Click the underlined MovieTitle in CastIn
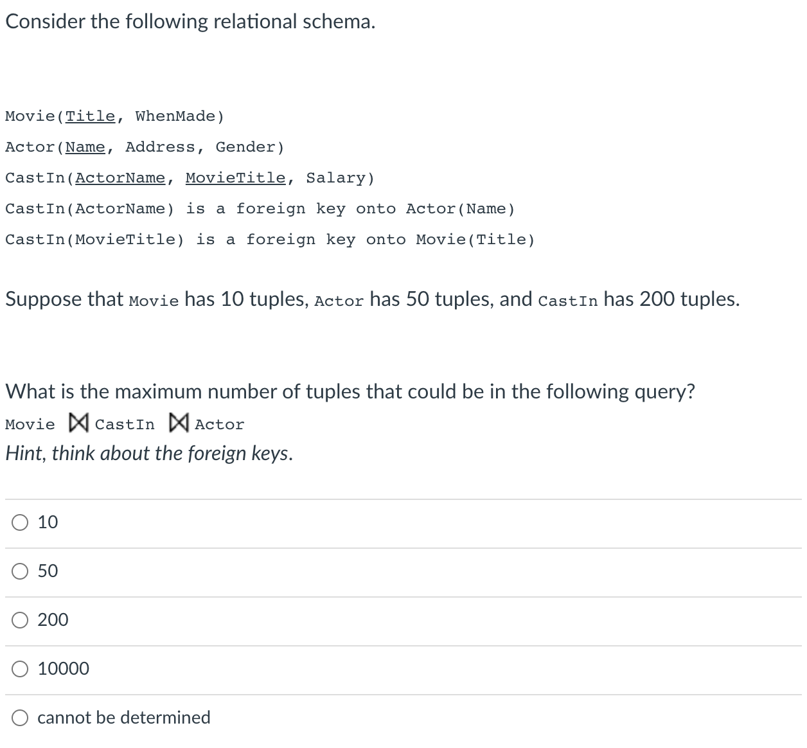 point(236,178)
